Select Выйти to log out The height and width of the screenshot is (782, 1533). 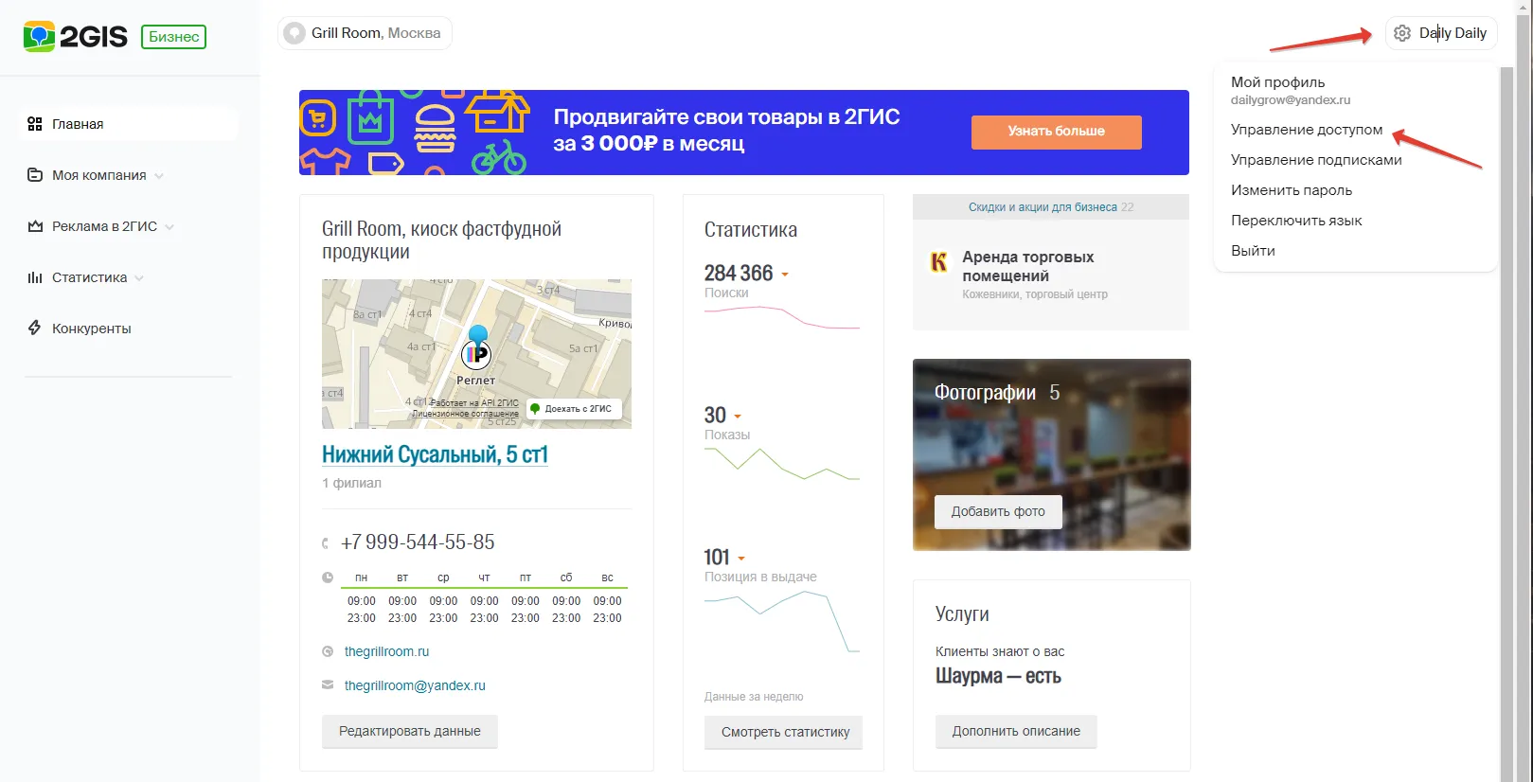pyautogui.click(x=1253, y=251)
